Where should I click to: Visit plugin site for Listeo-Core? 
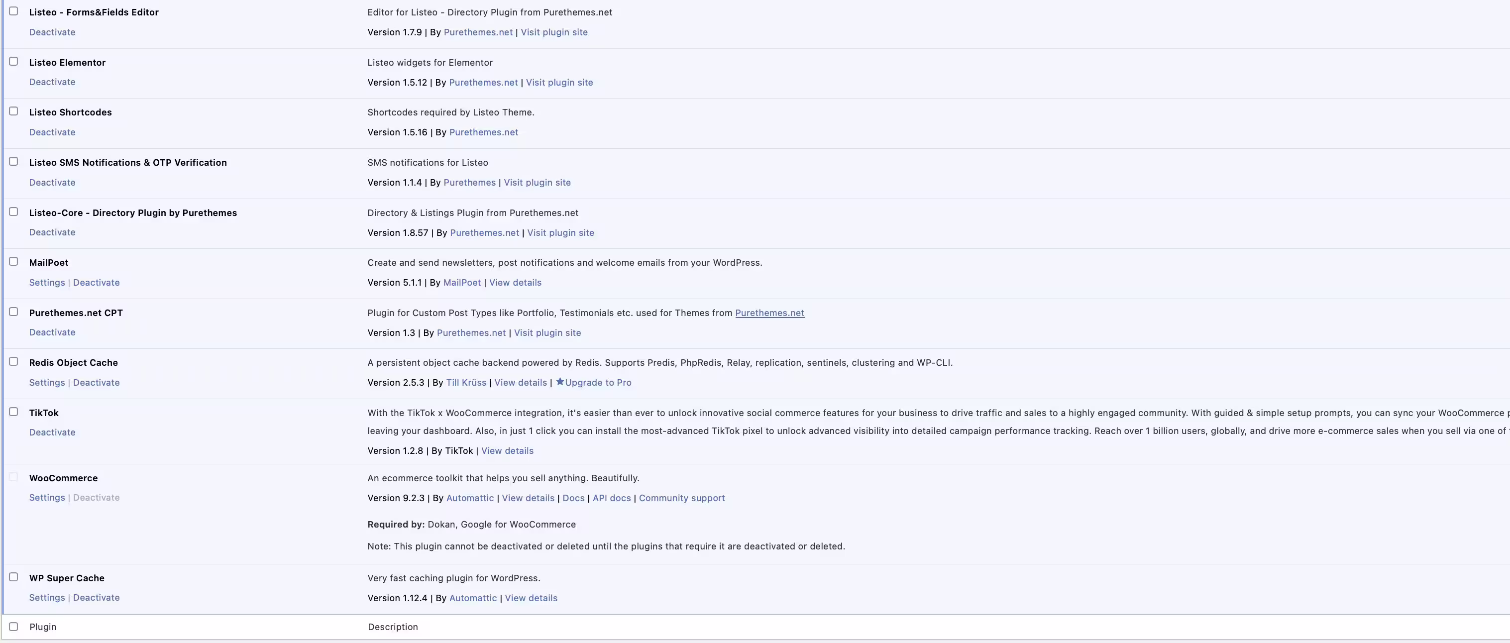pos(560,233)
